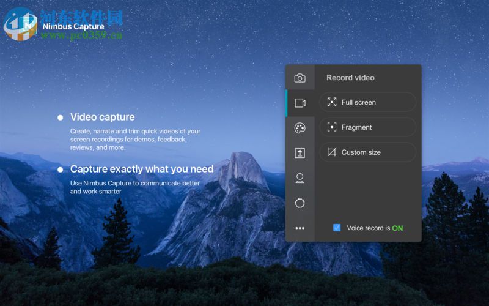Click the upload icon in sidebar
The height and width of the screenshot is (306, 489).
click(300, 153)
